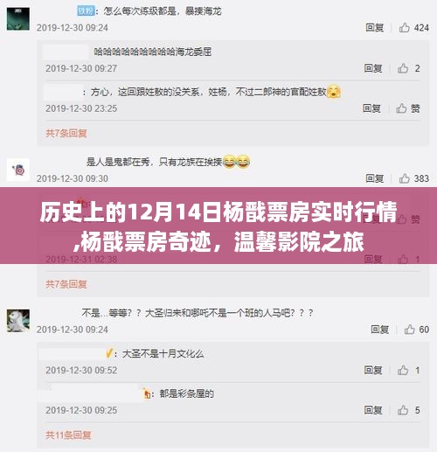The image size is (437, 452).
Task: Click the 历史上的12月14日杨戬票房 title banner
Action: click(x=218, y=226)
